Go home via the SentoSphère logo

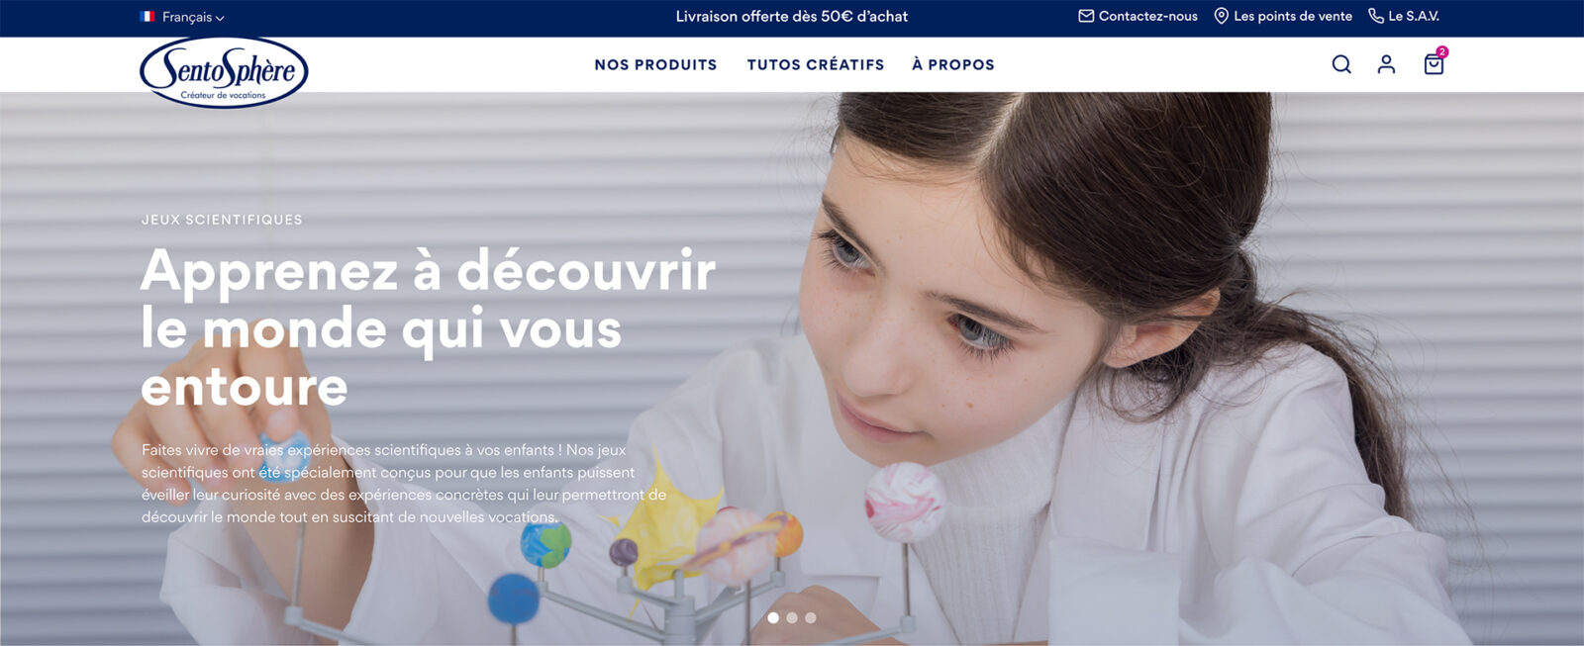(x=224, y=72)
